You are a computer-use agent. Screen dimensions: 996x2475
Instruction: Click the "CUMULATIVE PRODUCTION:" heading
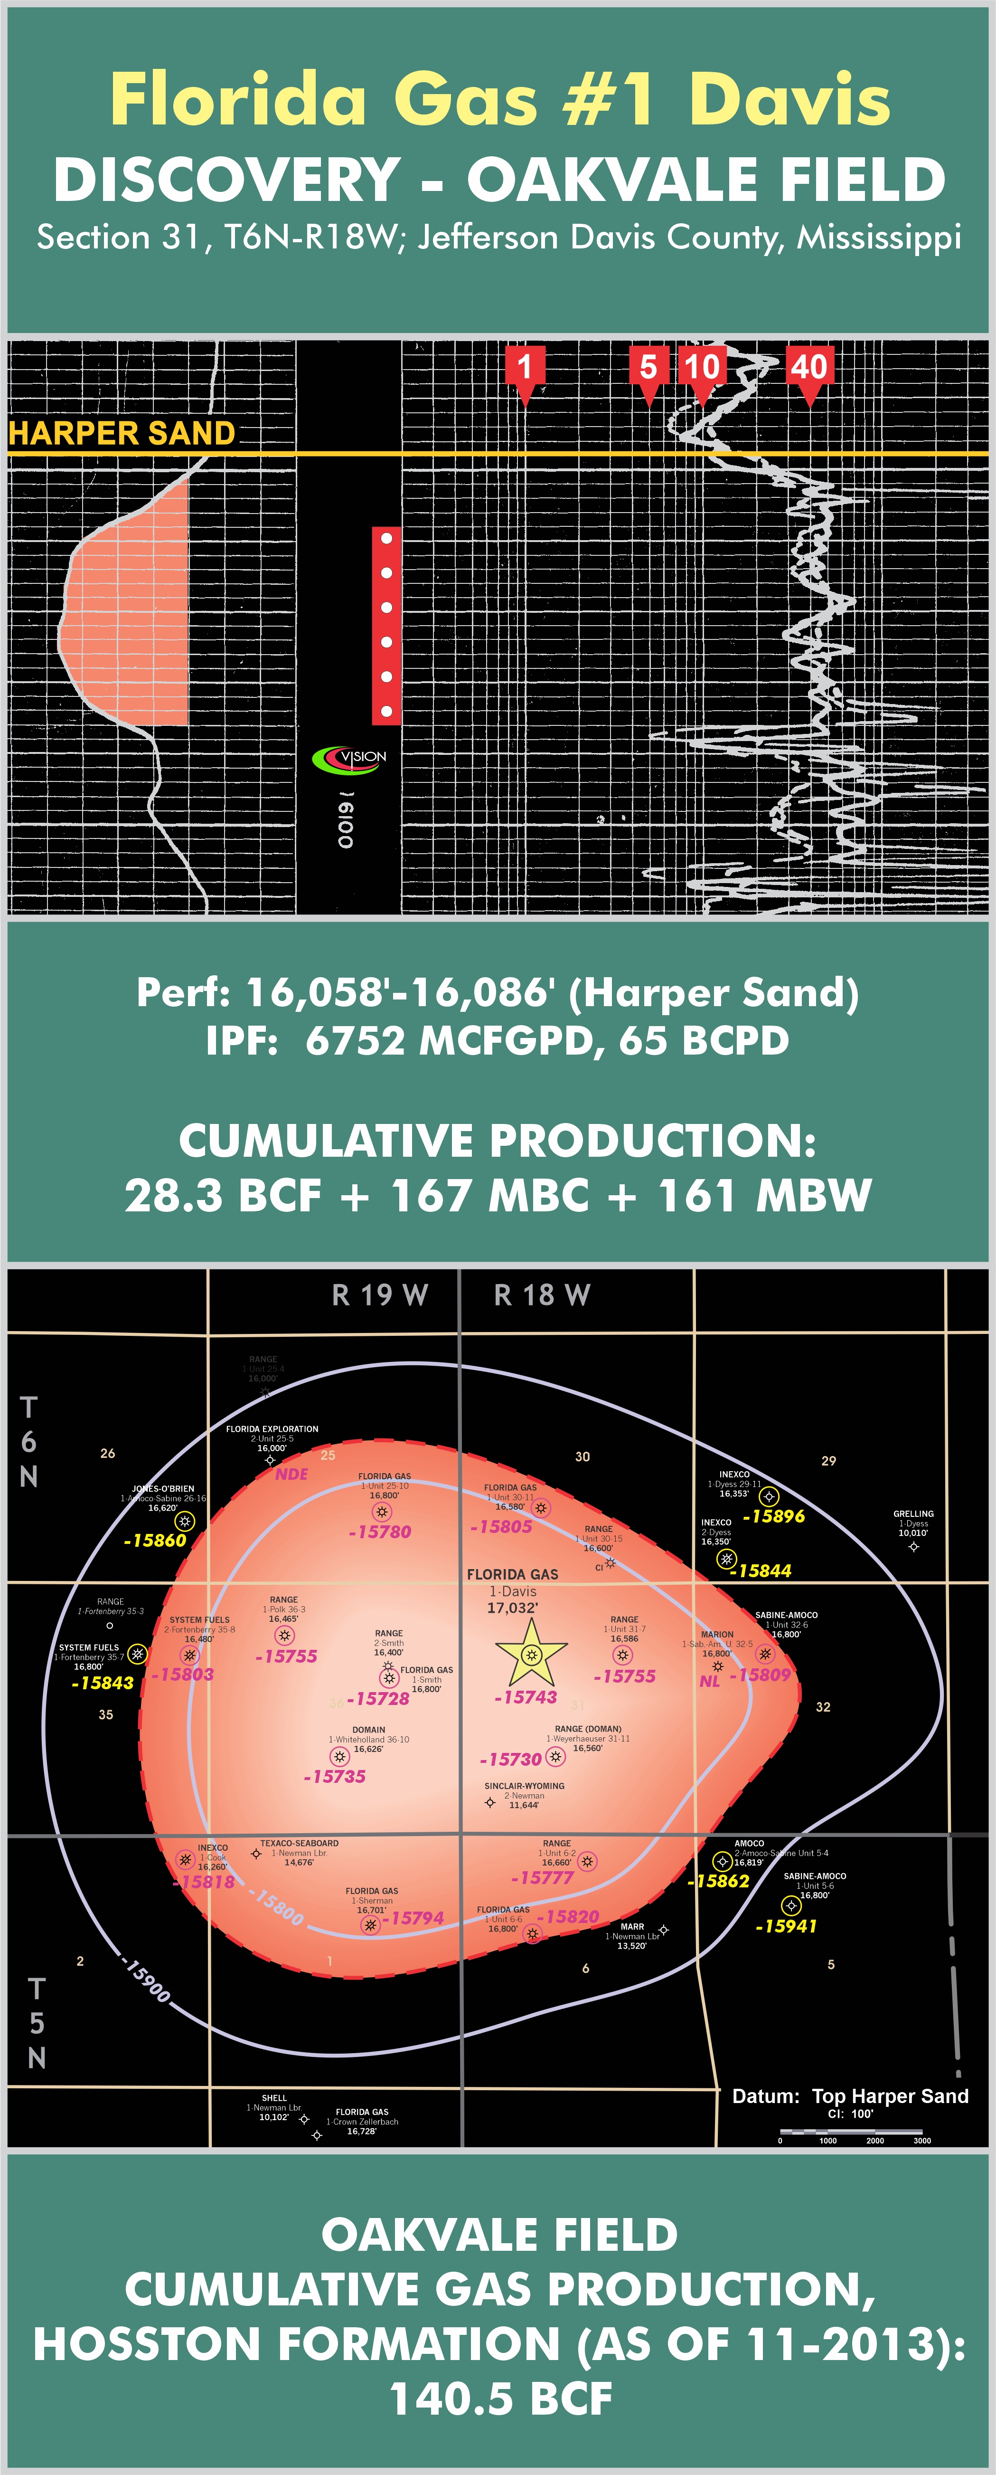click(498, 1141)
